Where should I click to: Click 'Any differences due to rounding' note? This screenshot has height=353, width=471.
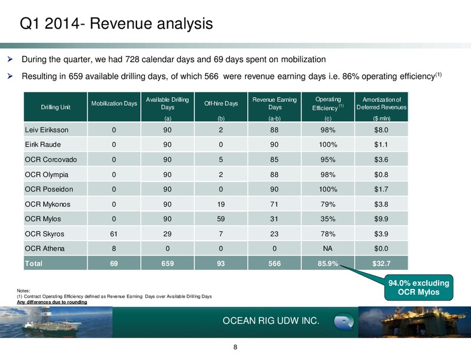[52, 302]
